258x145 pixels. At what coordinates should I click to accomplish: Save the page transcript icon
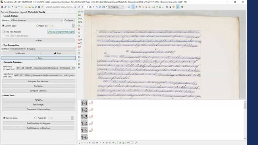[104, 7]
